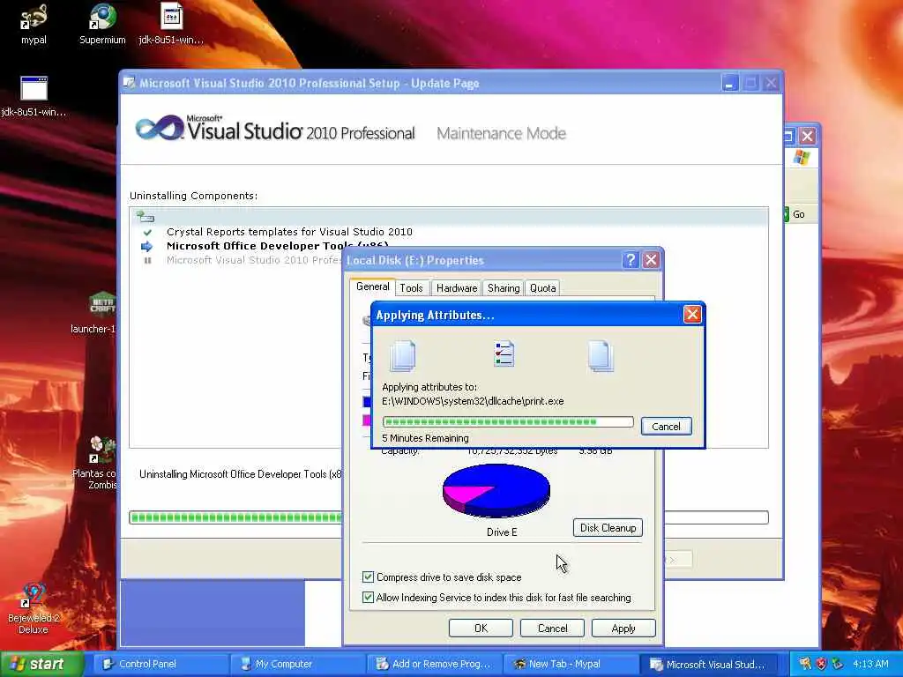Screen dimensions: 903x677
Task: Click the component list header icon in Setup
Action: (x=146, y=217)
